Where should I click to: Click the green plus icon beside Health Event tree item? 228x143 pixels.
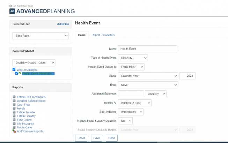point(20,73)
